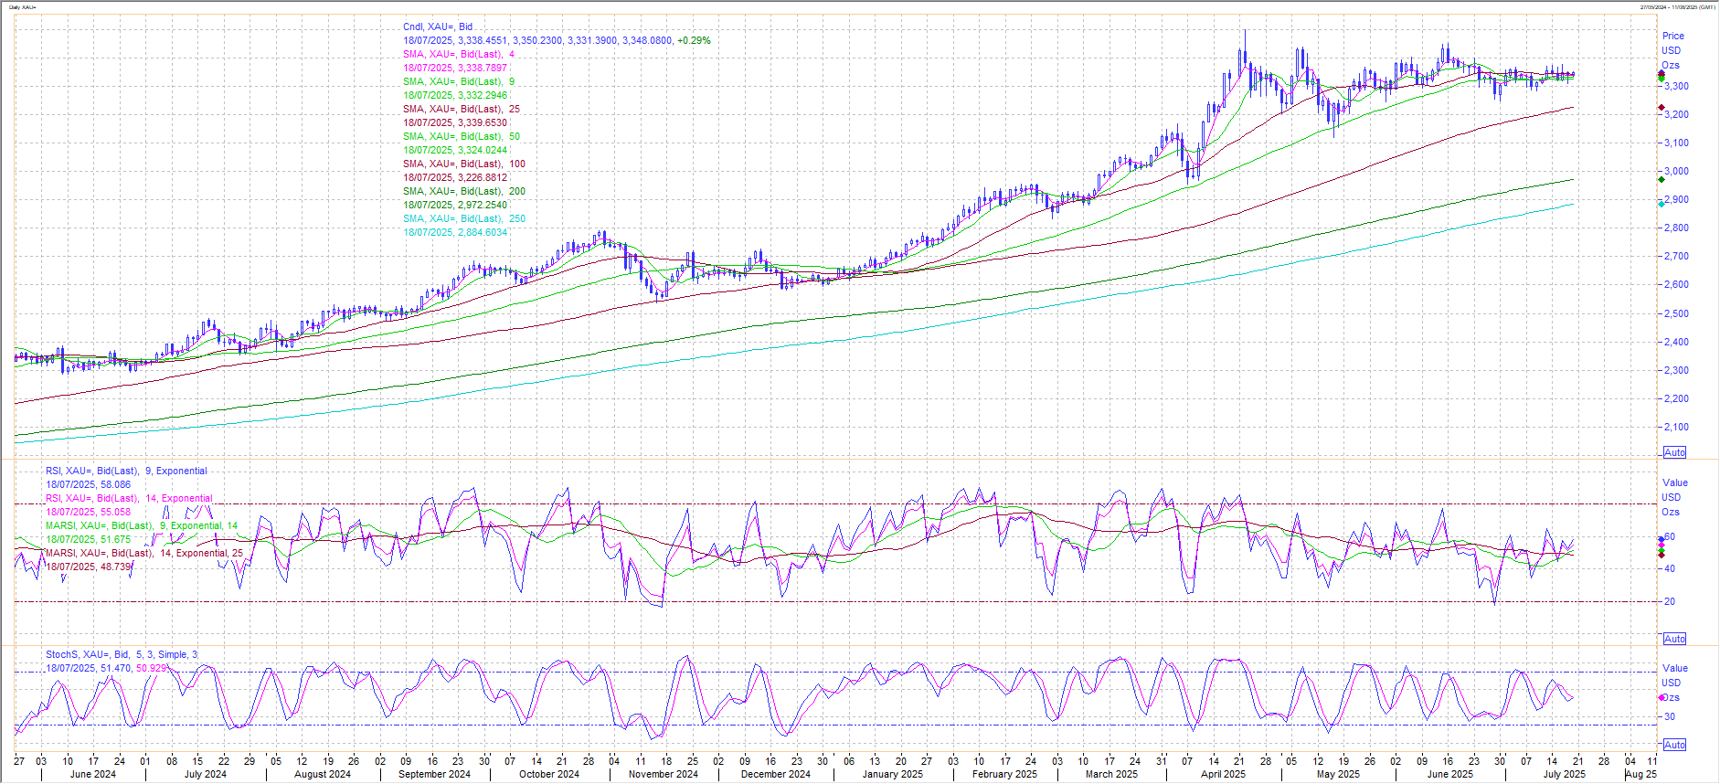Image resolution: width=1720 pixels, height=784 pixels.
Task: Click the 'January 2025' time axis label
Action: (x=893, y=774)
